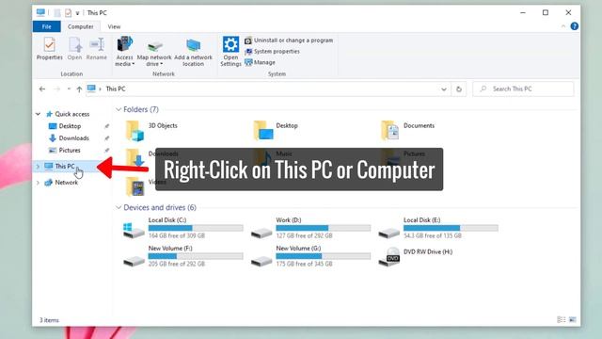602x339 pixels.
Task: Collapse the Devices and drives section
Action: [119, 207]
